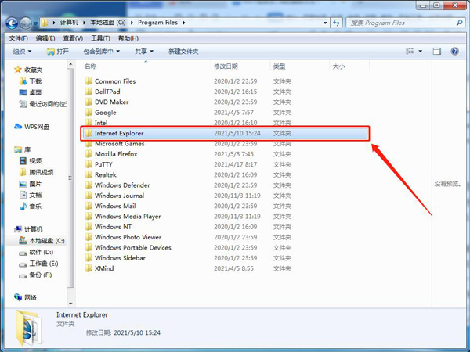
Task: Open the 文档 library
Action: click(31, 195)
